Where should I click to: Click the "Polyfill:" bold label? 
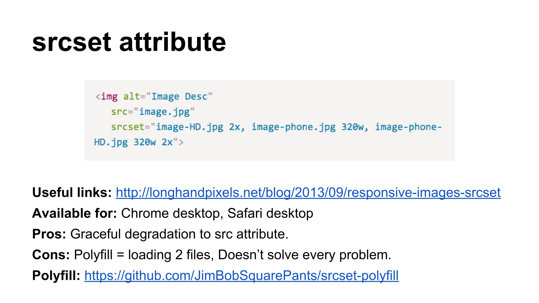point(56,276)
